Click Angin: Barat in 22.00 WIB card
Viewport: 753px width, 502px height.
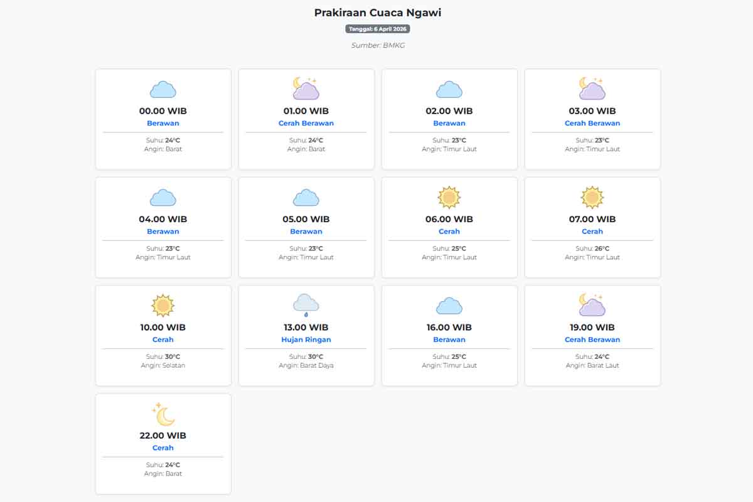pos(163,474)
